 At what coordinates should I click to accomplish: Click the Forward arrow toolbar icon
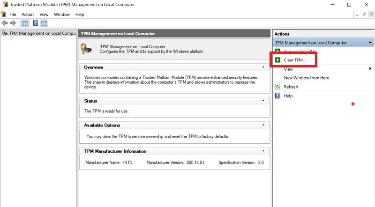coord(13,23)
